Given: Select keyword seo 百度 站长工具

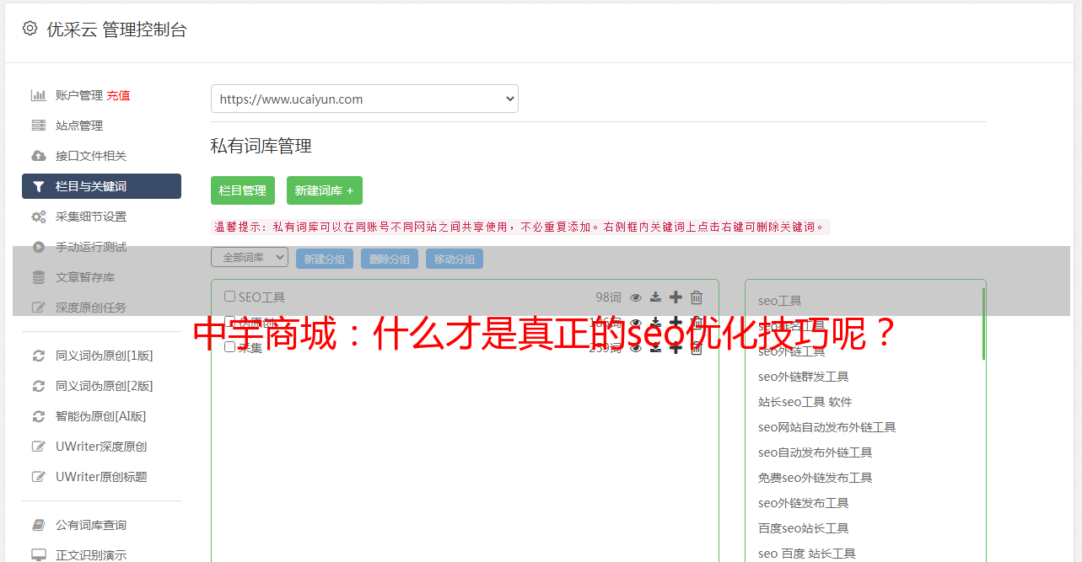Looking at the screenshot, I should [807, 554].
